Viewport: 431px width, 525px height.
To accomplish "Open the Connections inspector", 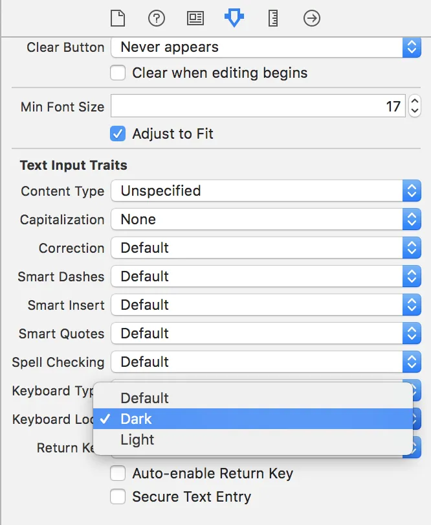I will [312, 19].
